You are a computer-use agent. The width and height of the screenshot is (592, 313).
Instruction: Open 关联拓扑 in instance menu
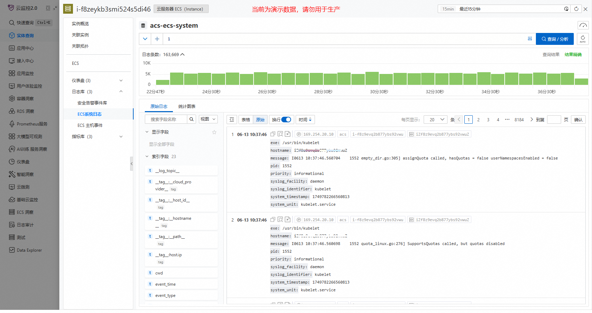click(80, 46)
